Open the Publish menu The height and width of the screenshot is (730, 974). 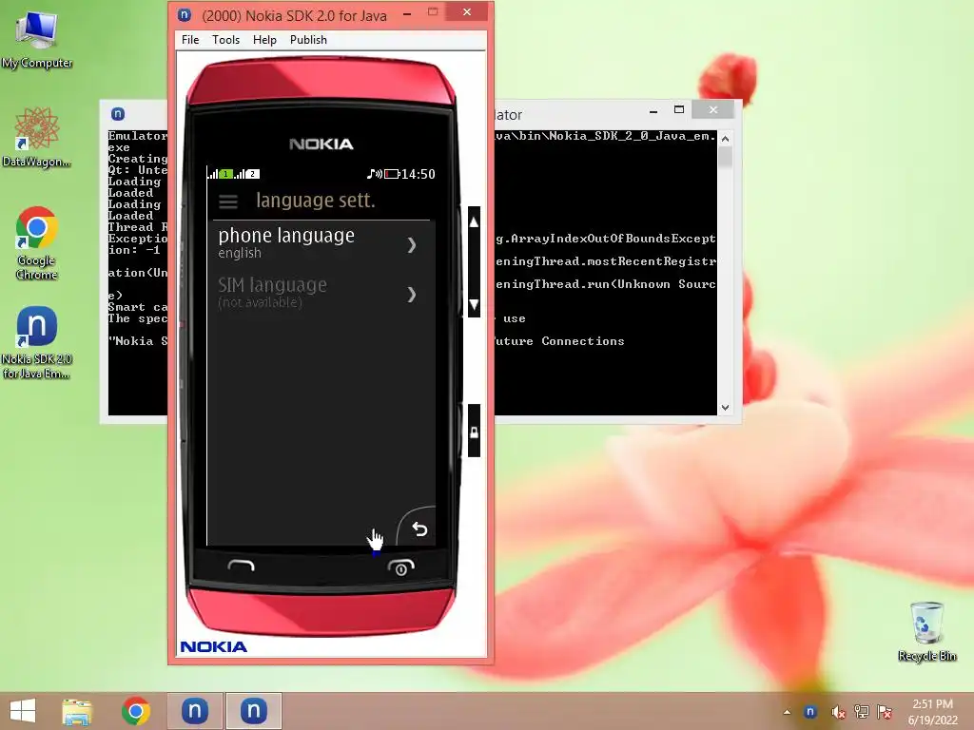click(x=308, y=40)
